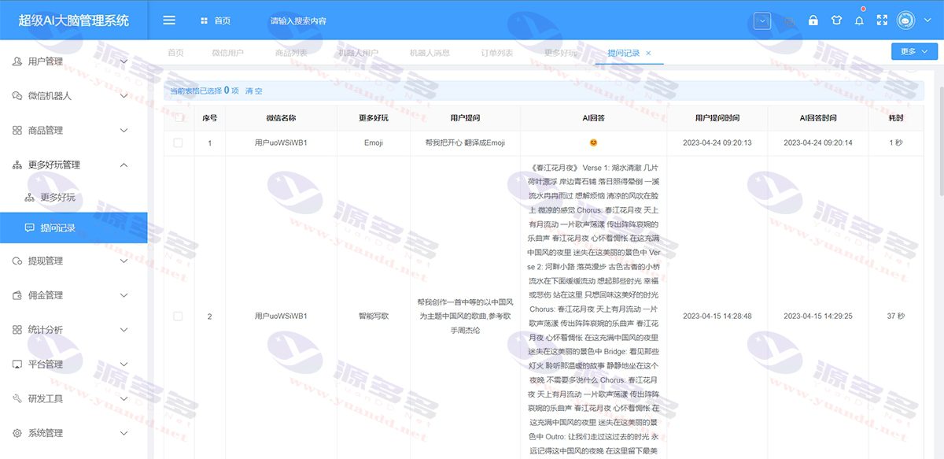Click the 更多好玩管理 hierarchy icon
Viewport: 944px width, 459px height.
(17, 165)
